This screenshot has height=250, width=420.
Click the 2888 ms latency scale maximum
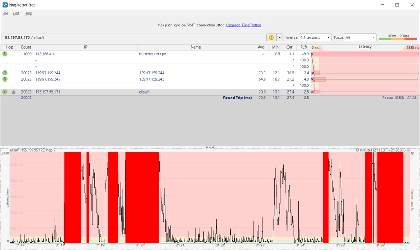click(412, 48)
